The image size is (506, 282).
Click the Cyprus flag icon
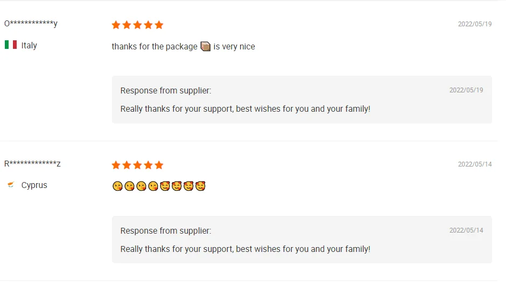(11, 185)
